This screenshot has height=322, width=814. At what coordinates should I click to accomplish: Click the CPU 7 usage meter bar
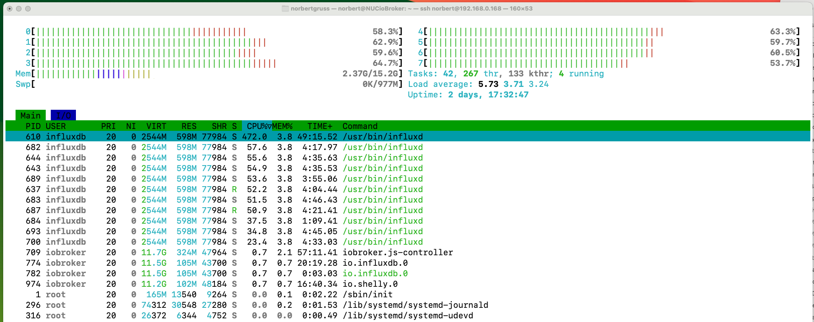point(609,63)
